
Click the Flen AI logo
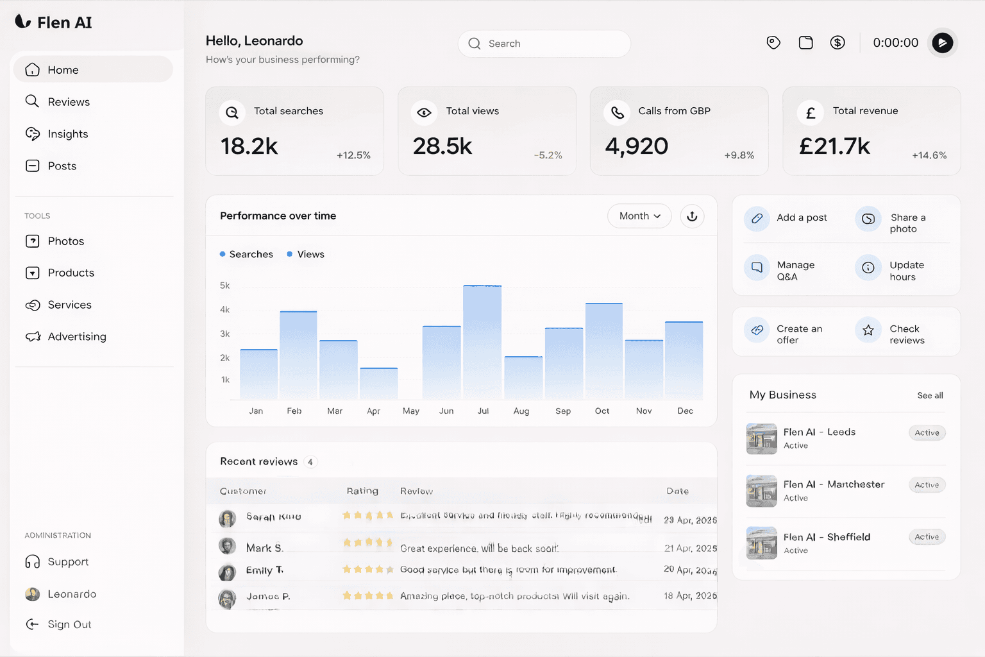tap(53, 21)
